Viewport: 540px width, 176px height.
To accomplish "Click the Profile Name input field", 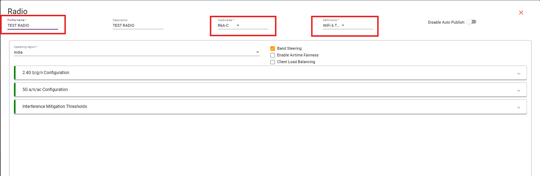I will coord(32,25).
